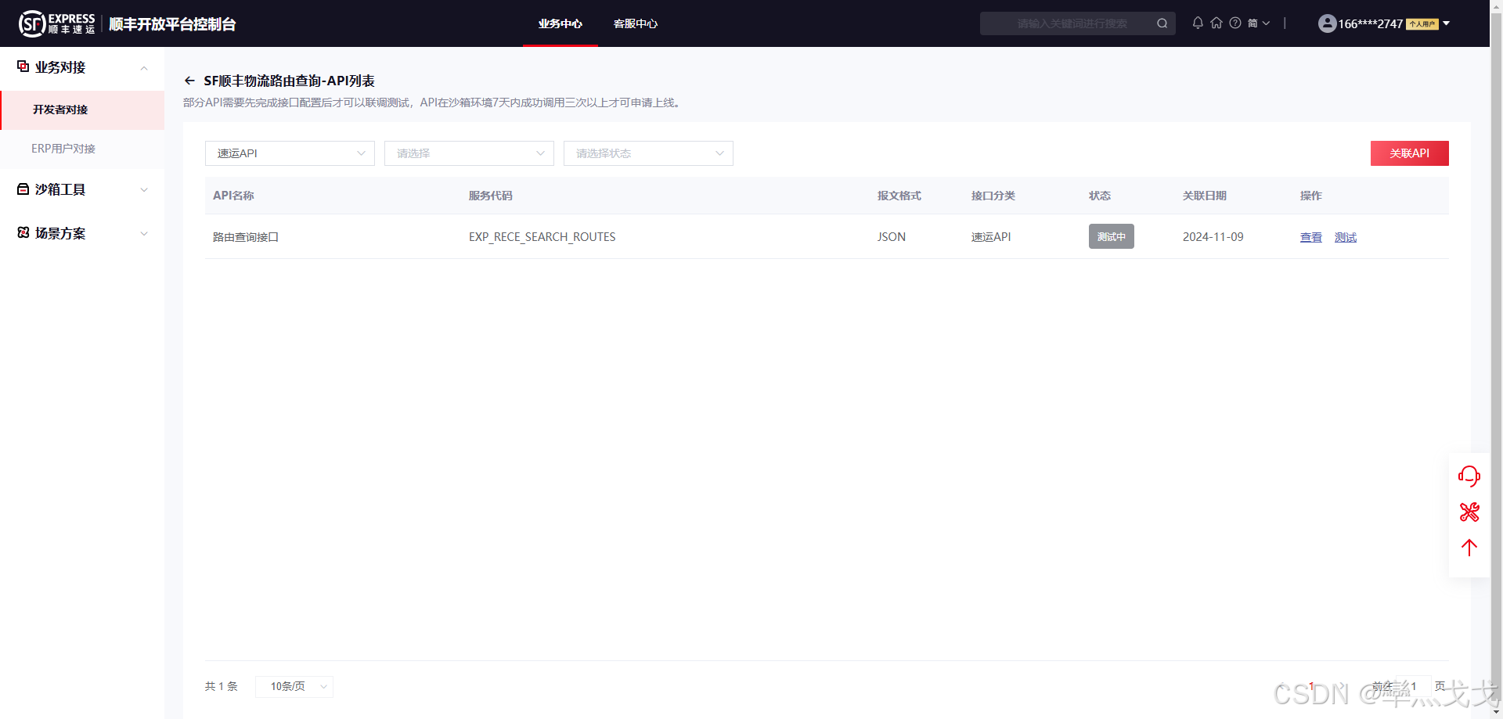Open the notification bell icon
The image size is (1503, 719).
(1198, 23)
